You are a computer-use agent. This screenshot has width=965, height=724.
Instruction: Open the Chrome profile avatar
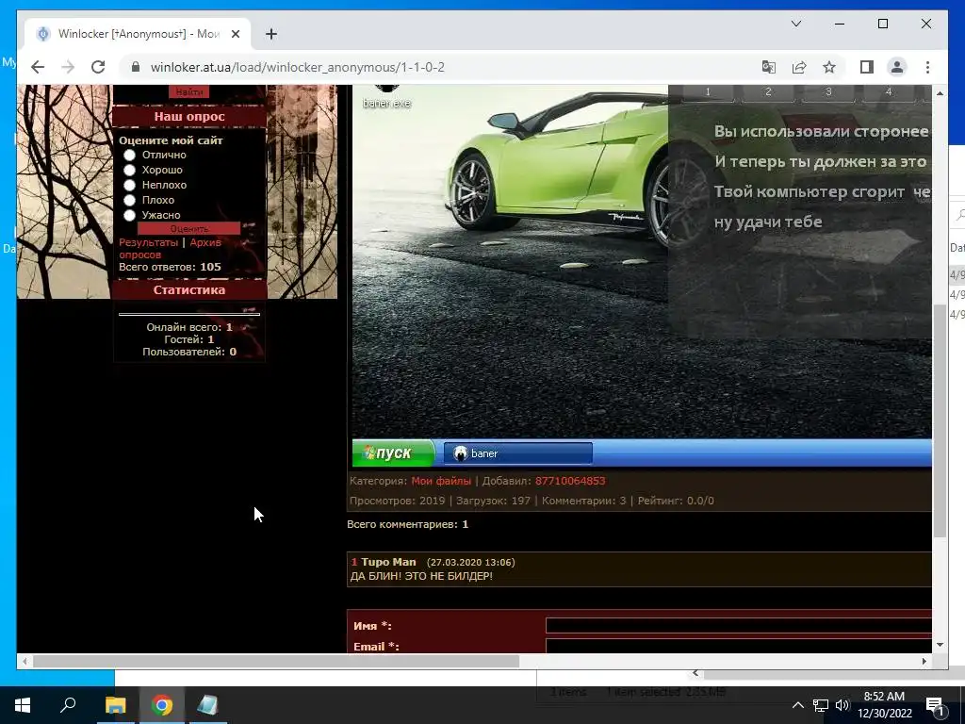tap(897, 67)
